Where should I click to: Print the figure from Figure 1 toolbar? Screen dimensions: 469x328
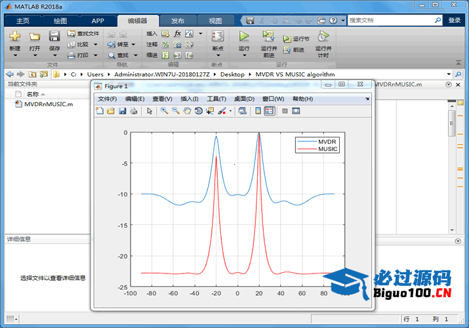click(x=134, y=111)
